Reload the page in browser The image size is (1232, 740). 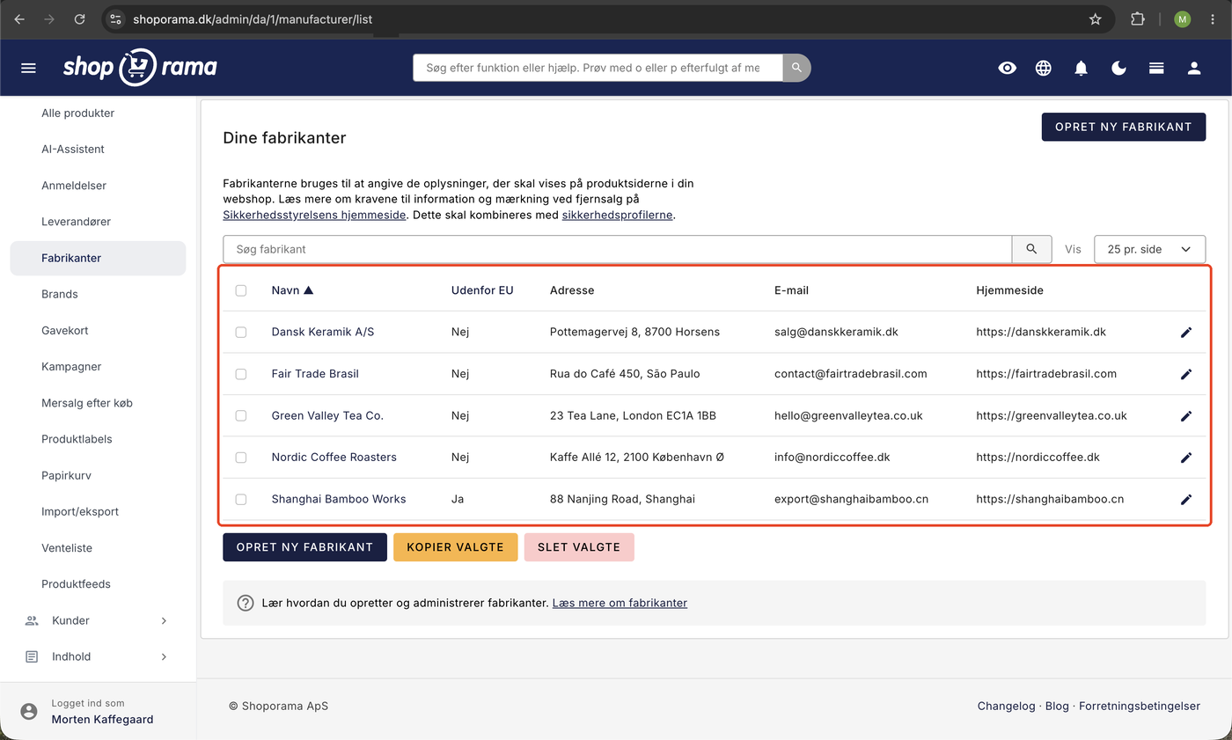(x=79, y=18)
